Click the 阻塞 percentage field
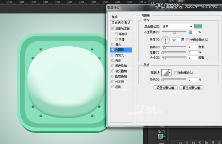This screenshot has height=144, width=222. [x=193, y=52]
